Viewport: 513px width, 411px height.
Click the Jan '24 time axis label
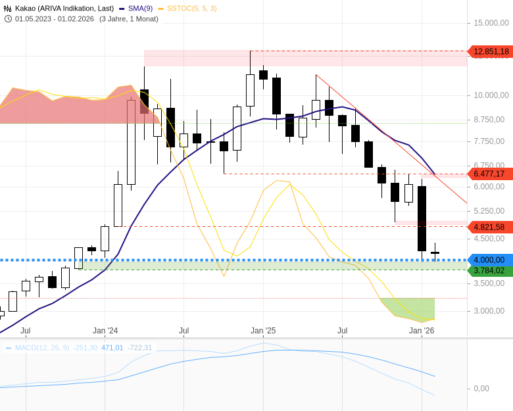(x=105, y=331)
